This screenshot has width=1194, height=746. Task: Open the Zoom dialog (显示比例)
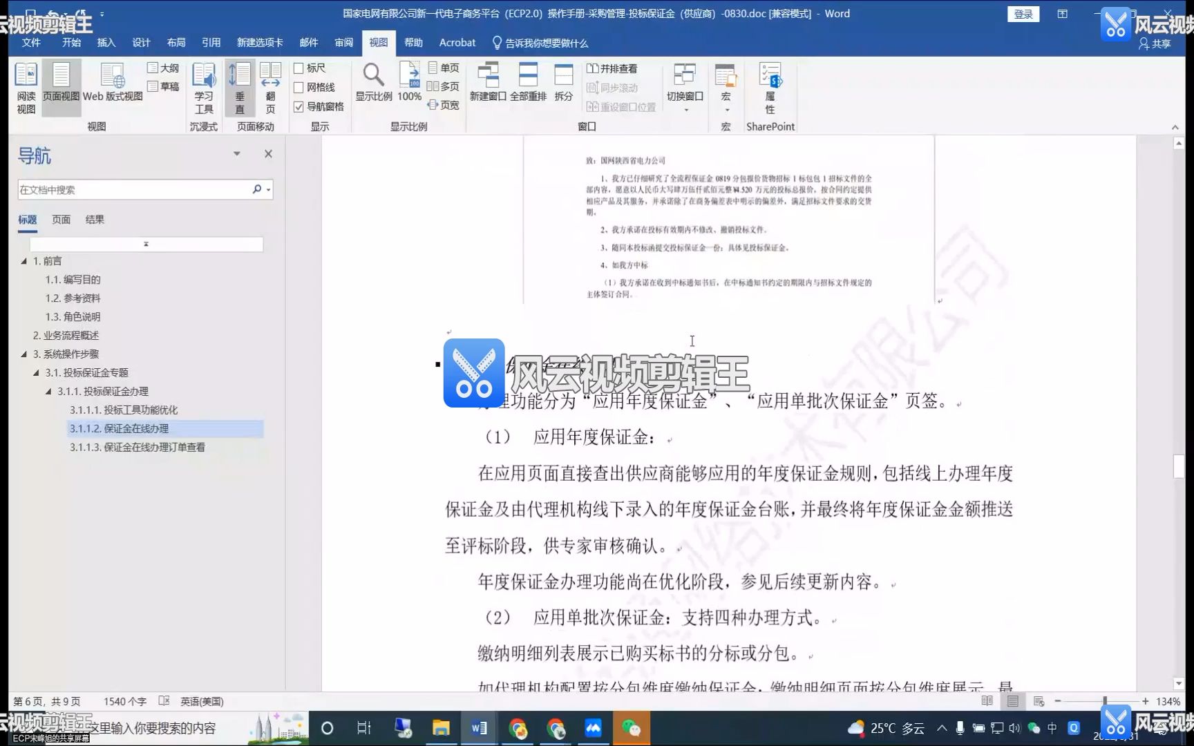click(x=374, y=82)
